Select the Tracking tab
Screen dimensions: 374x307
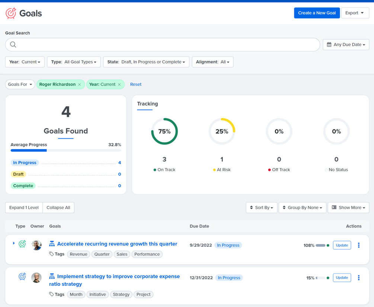pyautogui.click(x=147, y=104)
